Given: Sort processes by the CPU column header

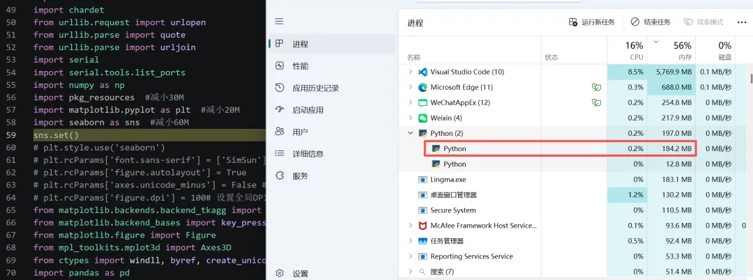Looking at the screenshot, I should [x=635, y=51].
